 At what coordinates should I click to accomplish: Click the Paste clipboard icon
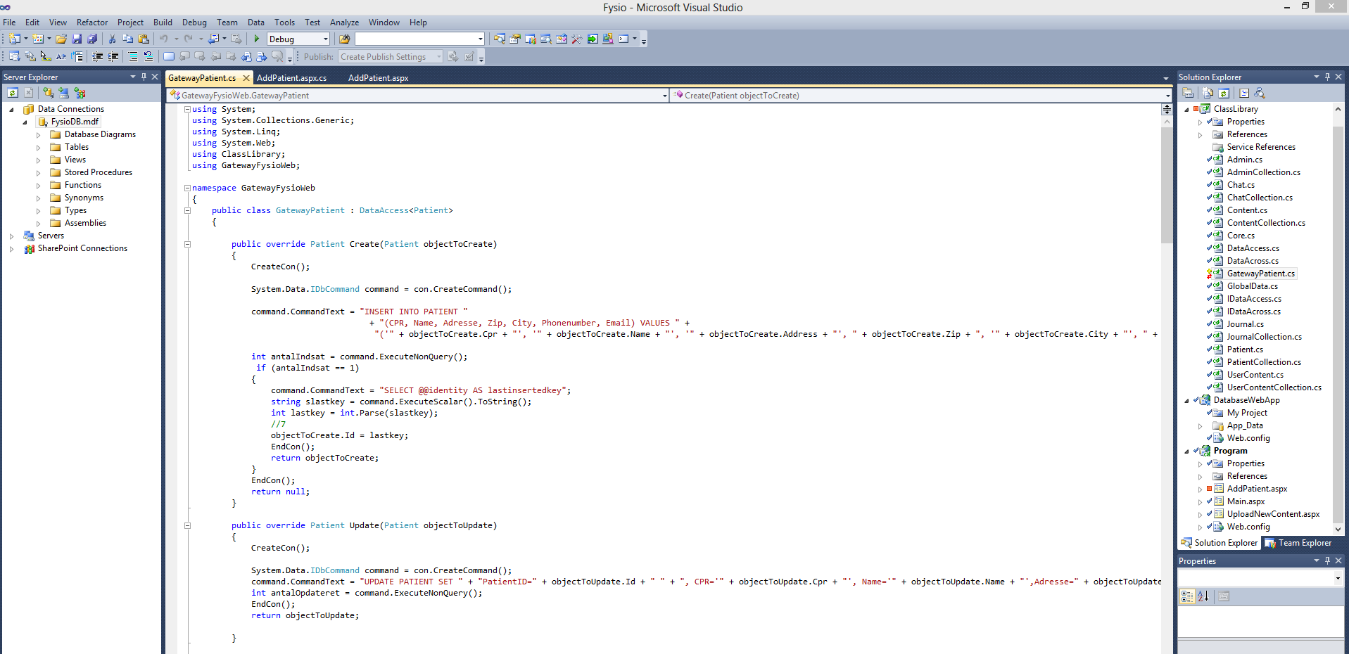tap(144, 39)
